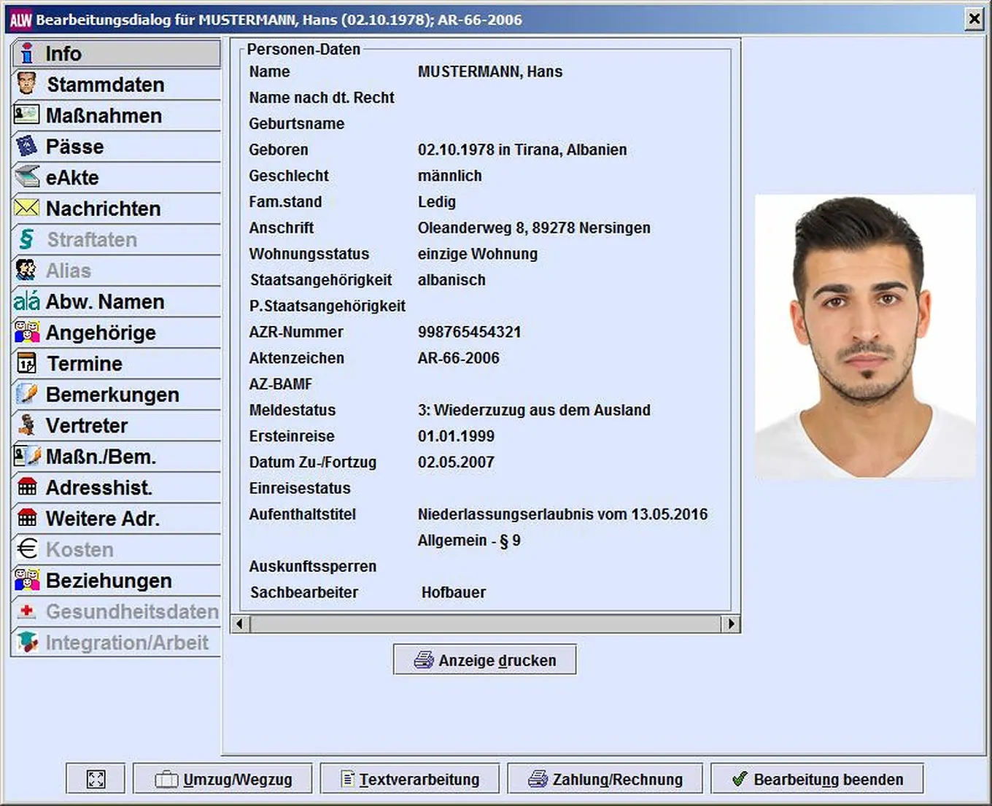Select the Abw. Namen tab
This screenshot has height=806, width=992.
(x=104, y=302)
